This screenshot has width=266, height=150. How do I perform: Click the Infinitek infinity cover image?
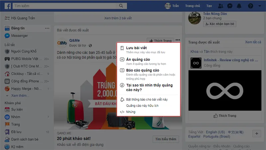pyautogui.click(x=225, y=90)
